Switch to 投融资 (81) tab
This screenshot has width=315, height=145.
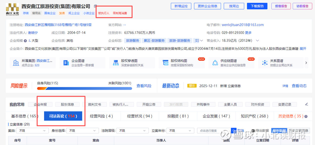click(178, 116)
